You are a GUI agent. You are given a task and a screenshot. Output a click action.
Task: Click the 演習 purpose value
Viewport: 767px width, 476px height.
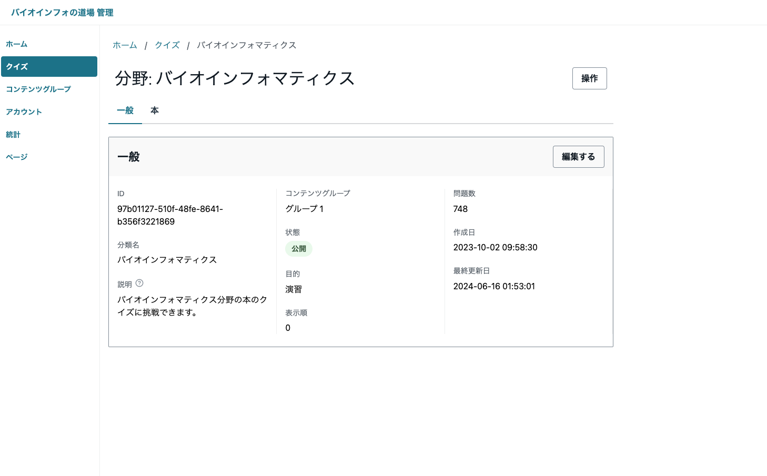point(293,289)
